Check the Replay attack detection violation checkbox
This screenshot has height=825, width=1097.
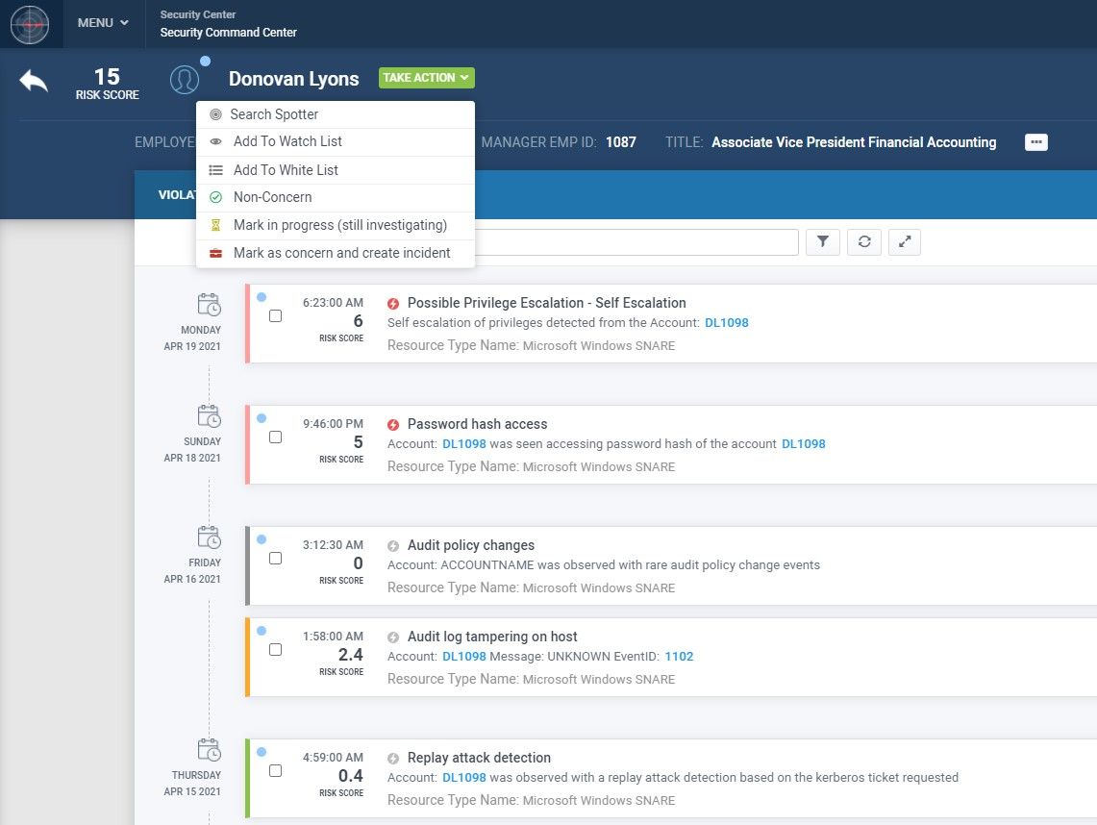276,770
